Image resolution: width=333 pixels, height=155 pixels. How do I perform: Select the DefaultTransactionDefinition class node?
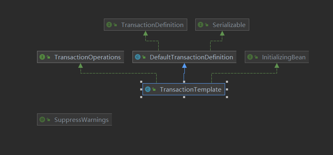[x=184, y=57]
